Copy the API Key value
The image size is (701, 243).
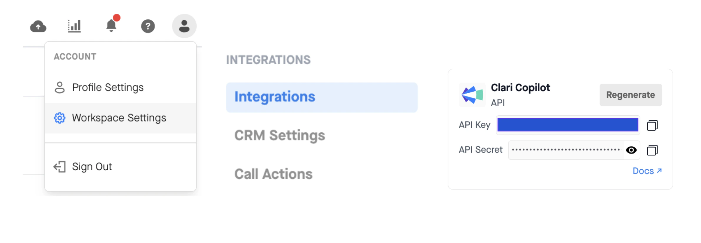pos(652,125)
